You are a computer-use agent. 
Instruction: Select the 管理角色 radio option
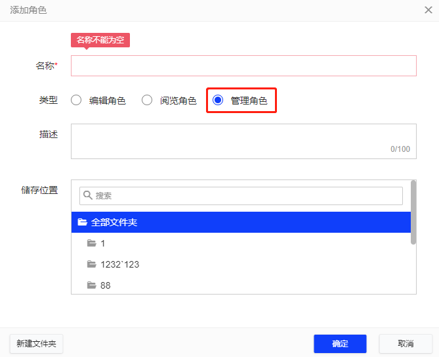click(218, 101)
